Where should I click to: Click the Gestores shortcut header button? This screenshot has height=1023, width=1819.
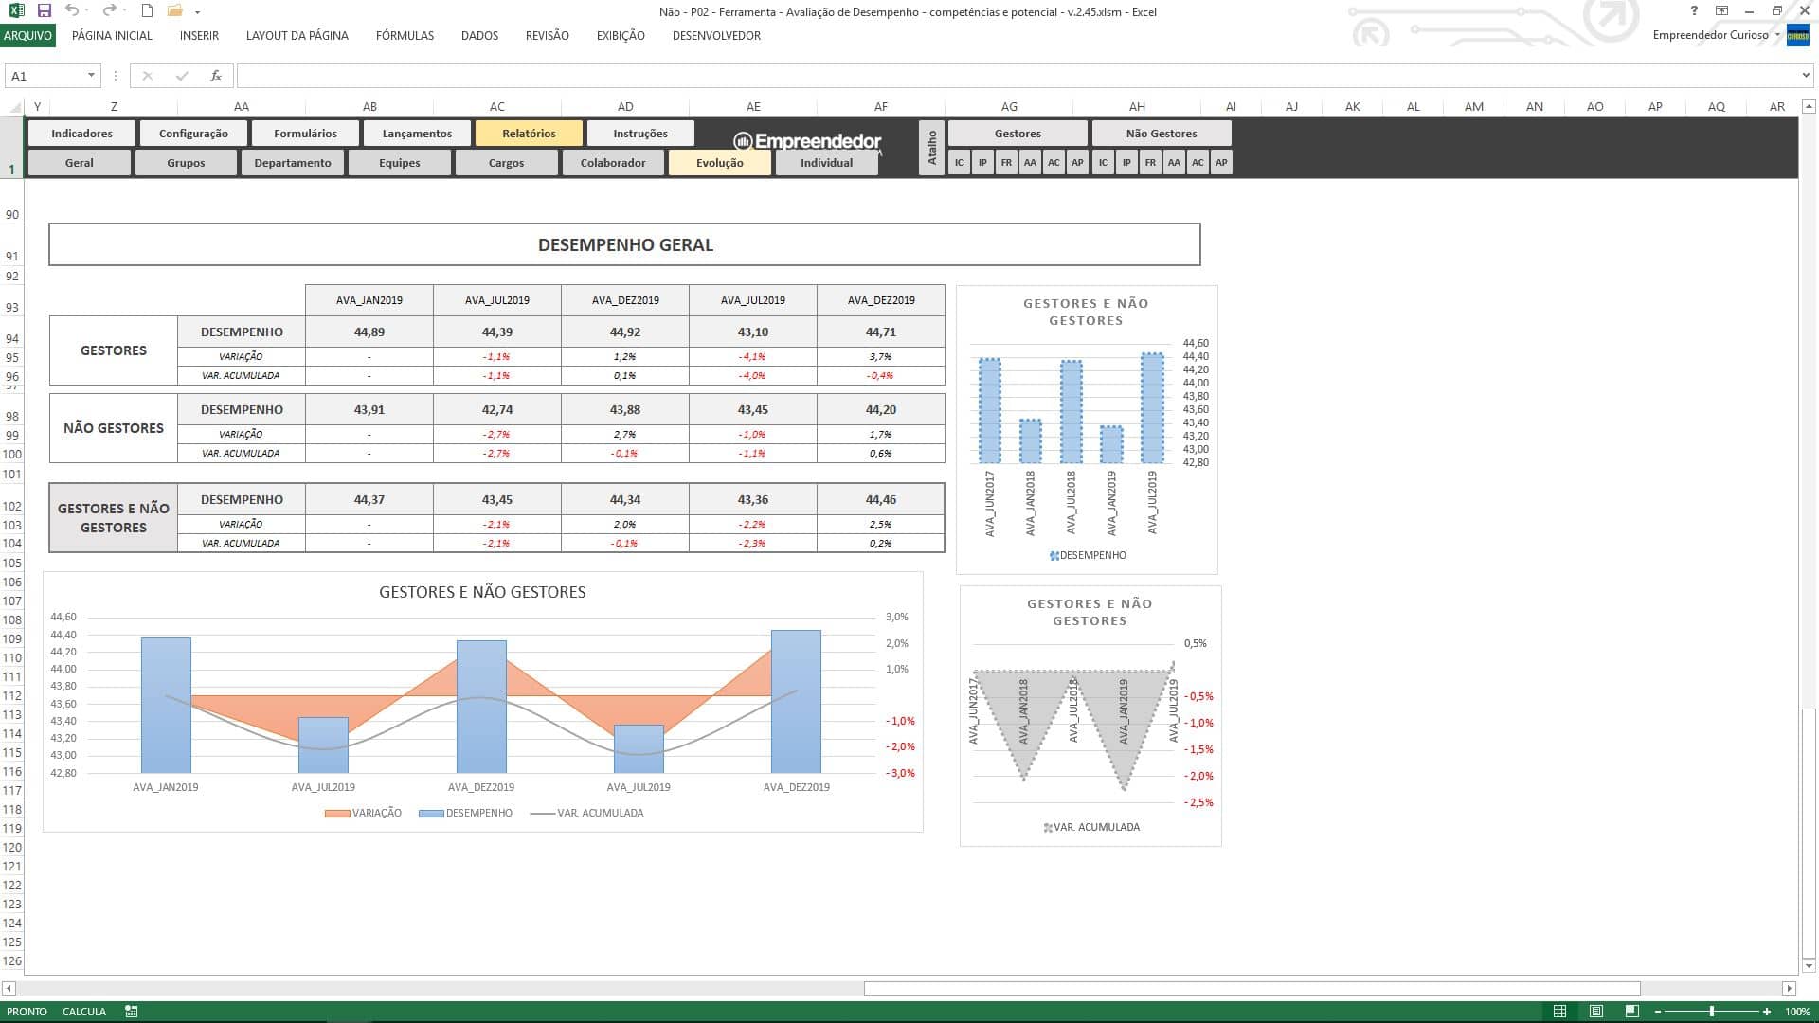[x=1018, y=134]
